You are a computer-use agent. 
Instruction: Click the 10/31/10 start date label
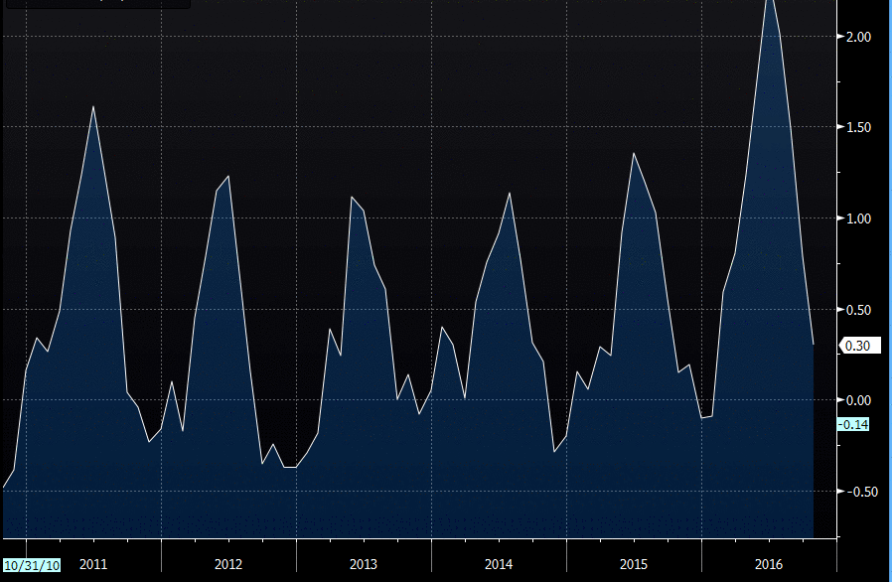tap(31, 565)
